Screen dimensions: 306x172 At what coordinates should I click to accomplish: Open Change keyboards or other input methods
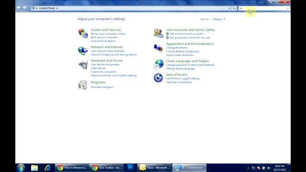[x=190, y=65]
